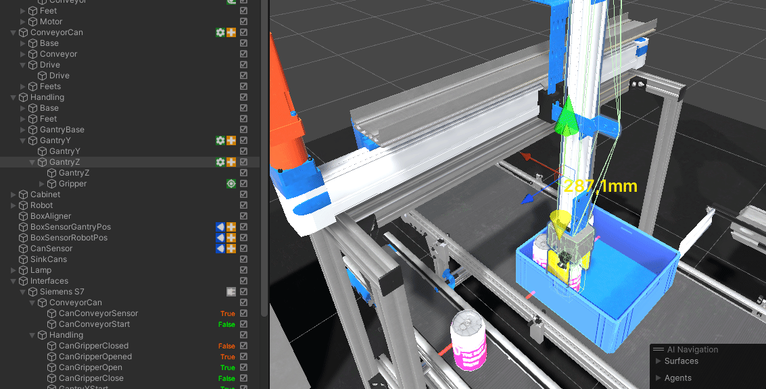The image size is (766, 389).
Task: Click the gray interface icon on Siemens S7
Action: pyautogui.click(x=231, y=292)
